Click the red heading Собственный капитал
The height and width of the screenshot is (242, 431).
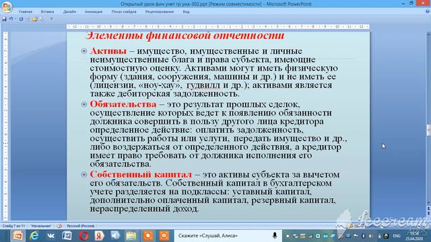141,175
